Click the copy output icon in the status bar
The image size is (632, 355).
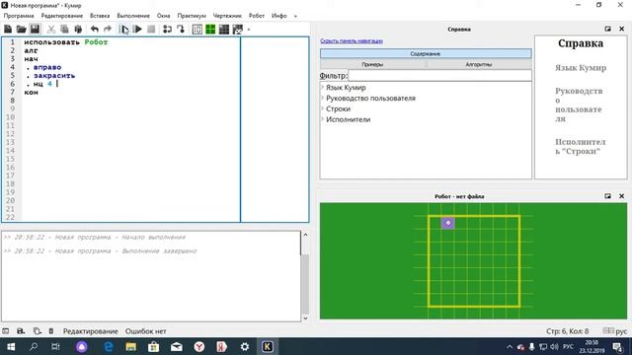tap(37, 331)
